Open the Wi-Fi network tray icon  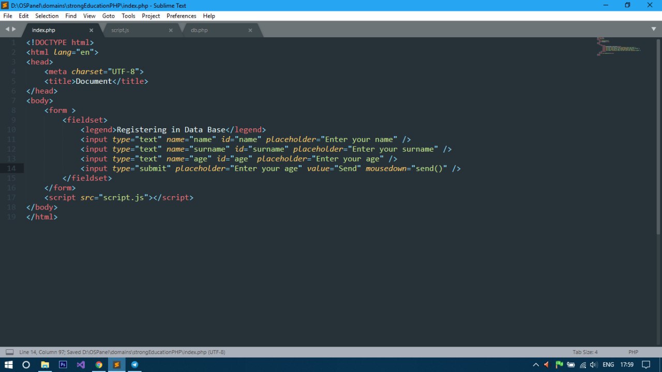pos(583,365)
